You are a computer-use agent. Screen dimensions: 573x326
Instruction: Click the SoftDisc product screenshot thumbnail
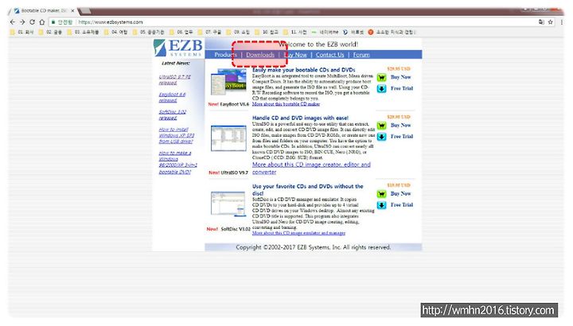228,204
